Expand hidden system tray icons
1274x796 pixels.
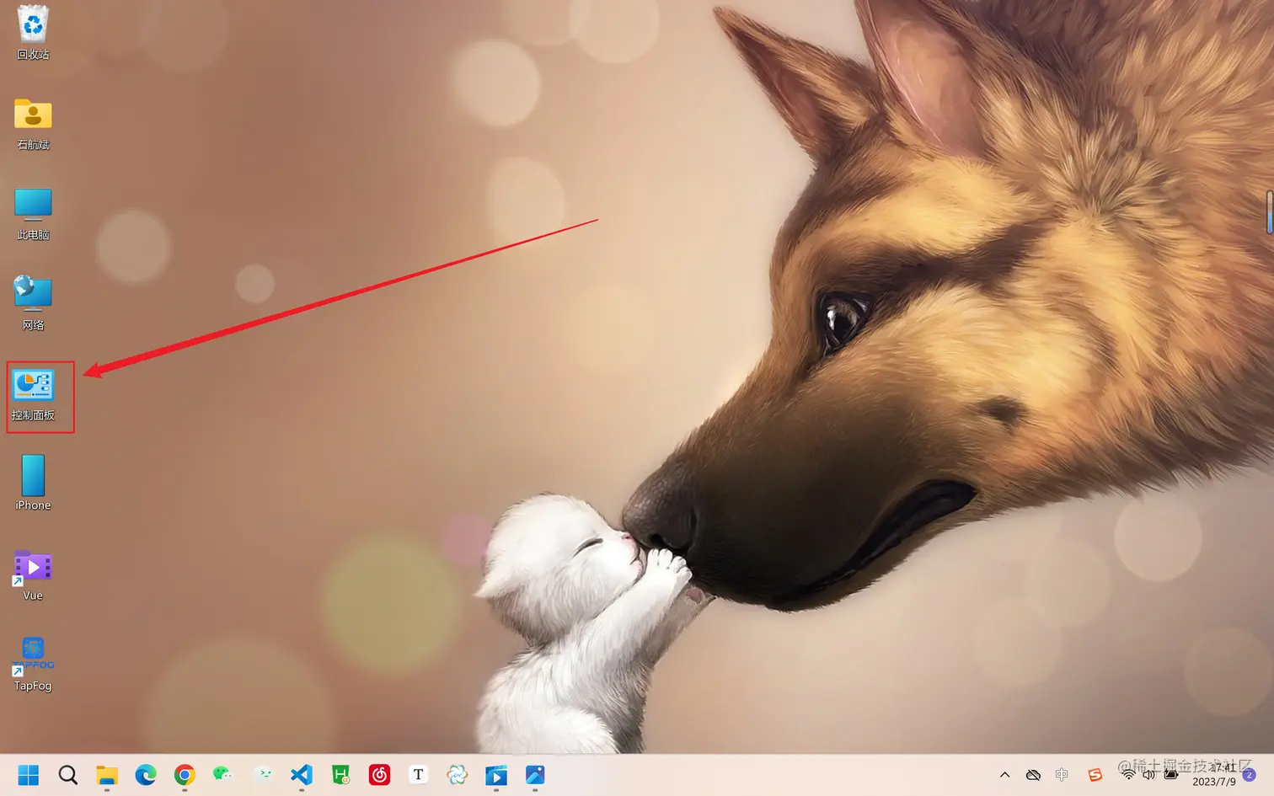(x=1005, y=774)
